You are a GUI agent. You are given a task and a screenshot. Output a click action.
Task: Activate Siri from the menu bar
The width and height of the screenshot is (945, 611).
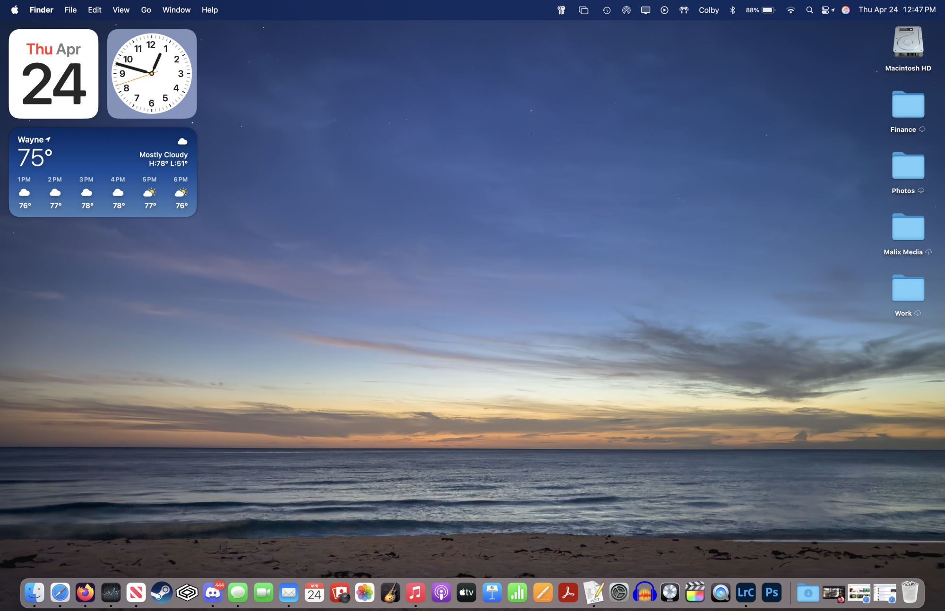(845, 9)
